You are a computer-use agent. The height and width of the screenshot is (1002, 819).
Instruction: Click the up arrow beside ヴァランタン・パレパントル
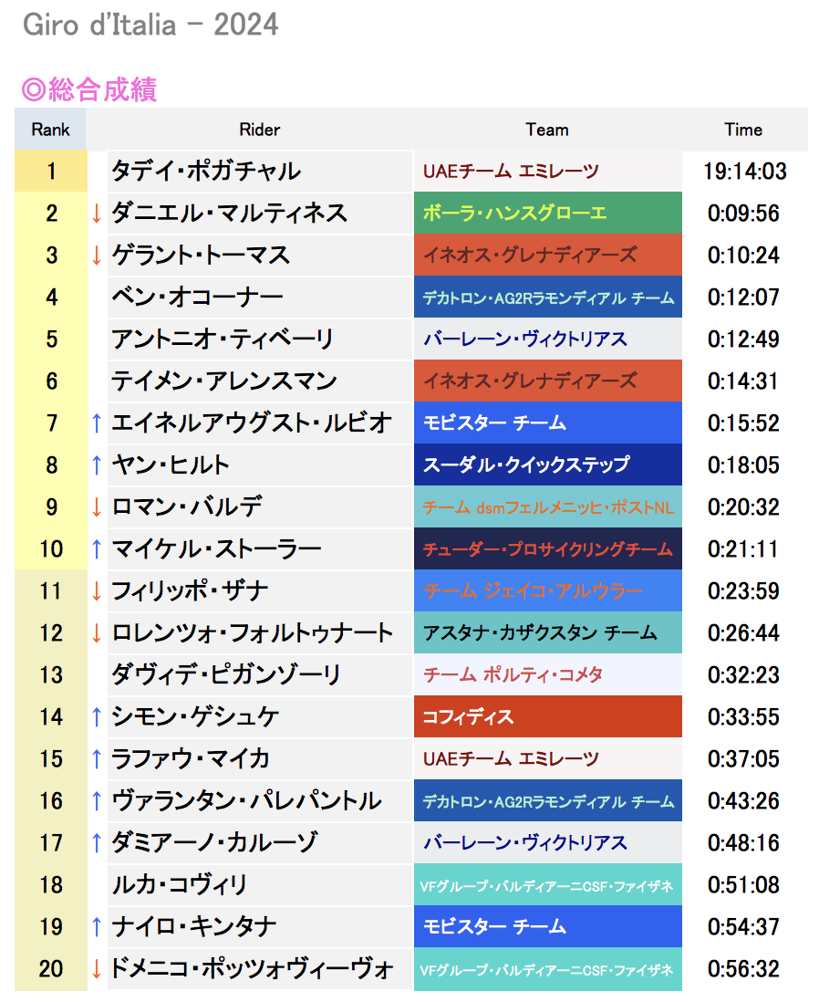97,800
